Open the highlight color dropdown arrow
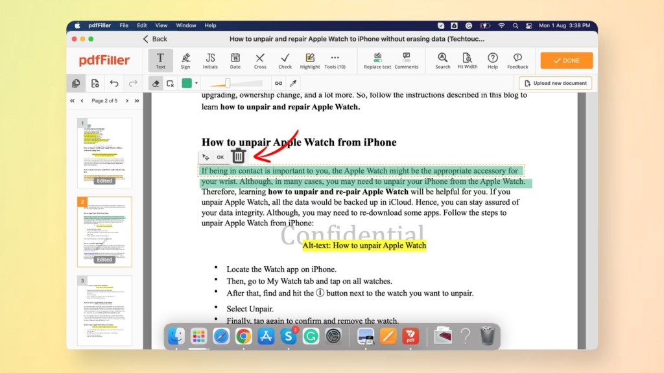This screenshot has height=373, width=664. point(196,84)
